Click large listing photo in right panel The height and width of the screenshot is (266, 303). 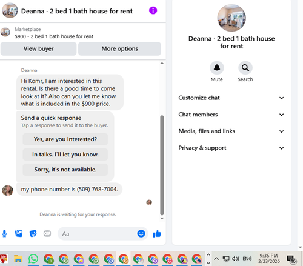pos(231,18)
